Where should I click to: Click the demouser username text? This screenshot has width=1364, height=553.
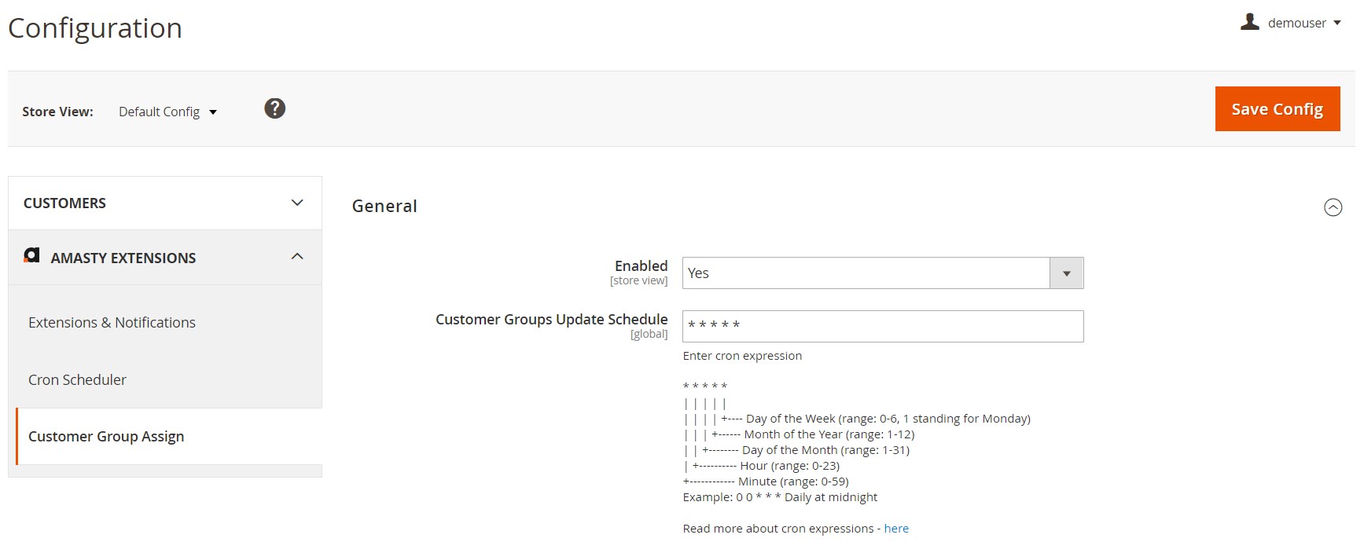click(1296, 23)
